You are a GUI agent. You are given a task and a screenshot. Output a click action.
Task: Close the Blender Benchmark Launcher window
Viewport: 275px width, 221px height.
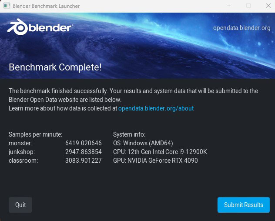(x=268, y=6)
